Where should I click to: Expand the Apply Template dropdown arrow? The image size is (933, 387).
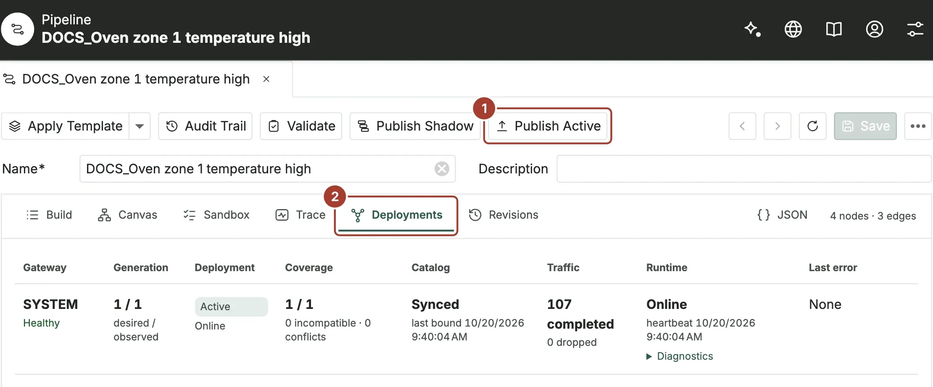tap(140, 126)
